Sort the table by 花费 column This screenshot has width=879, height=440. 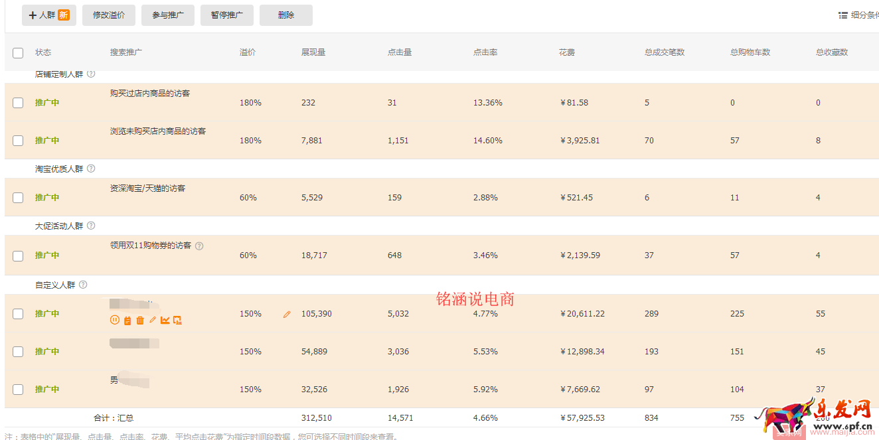(566, 52)
